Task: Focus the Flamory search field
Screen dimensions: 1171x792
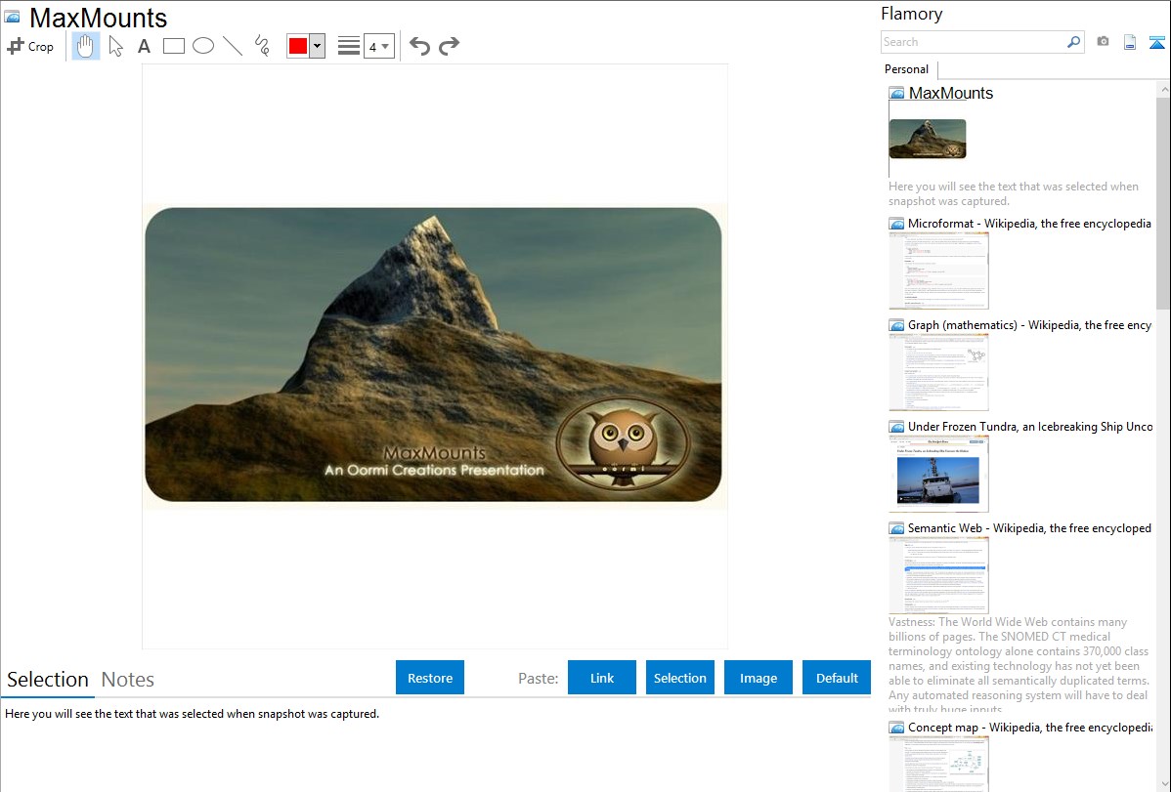Action: 974,42
